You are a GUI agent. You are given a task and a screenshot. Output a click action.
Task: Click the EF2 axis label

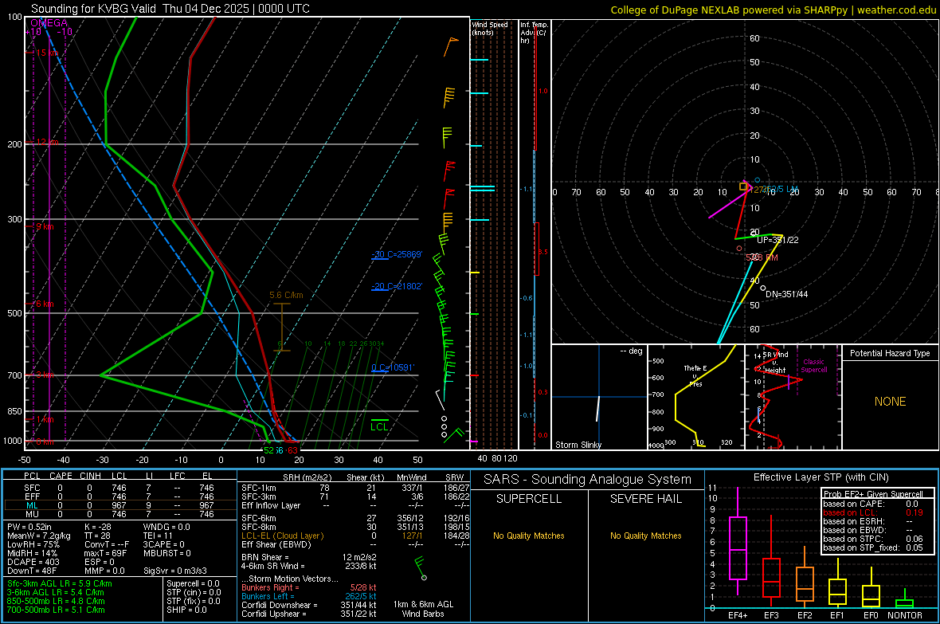point(805,615)
